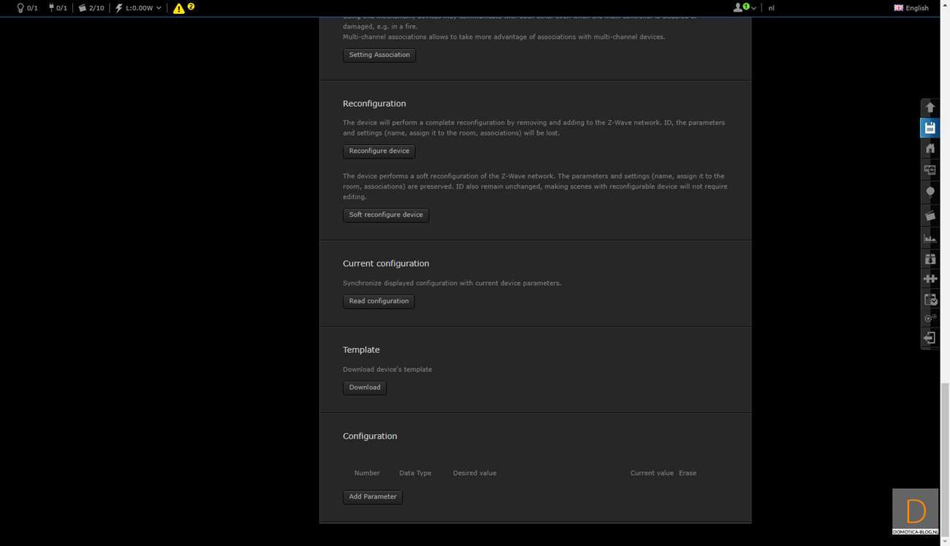Open the English language selector
950x546 pixels.
[x=911, y=8]
